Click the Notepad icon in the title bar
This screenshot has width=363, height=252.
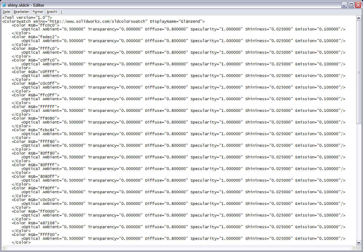click(x=4, y=5)
